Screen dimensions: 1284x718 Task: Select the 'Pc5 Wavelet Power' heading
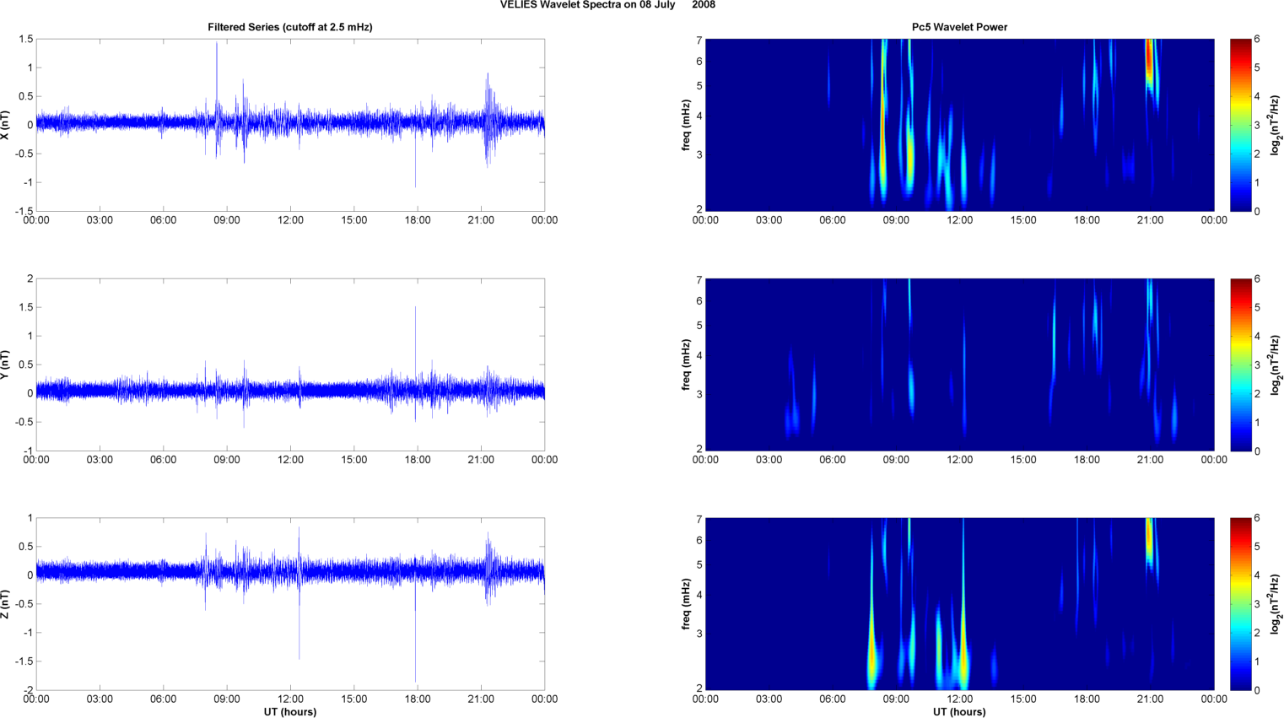pyautogui.click(x=959, y=27)
